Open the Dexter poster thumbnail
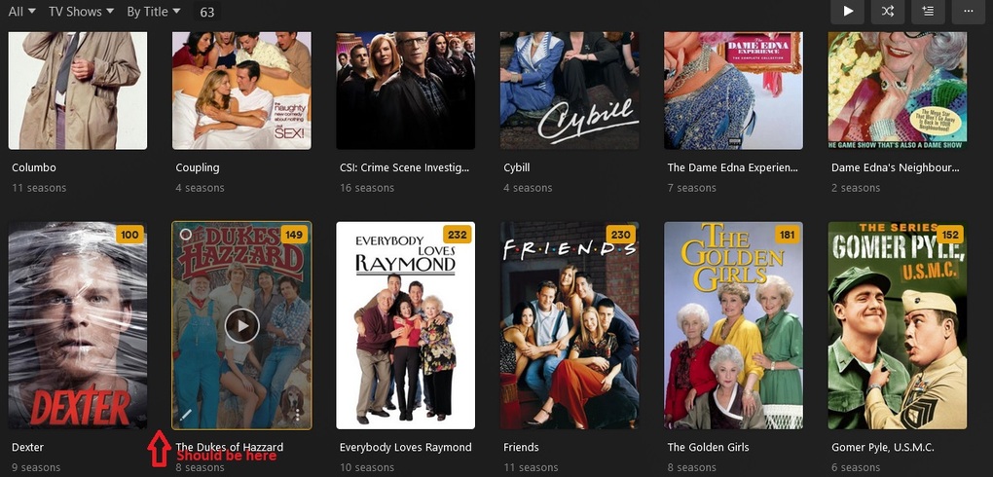Image resolution: width=993 pixels, height=477 pixels. pos(77,325)
